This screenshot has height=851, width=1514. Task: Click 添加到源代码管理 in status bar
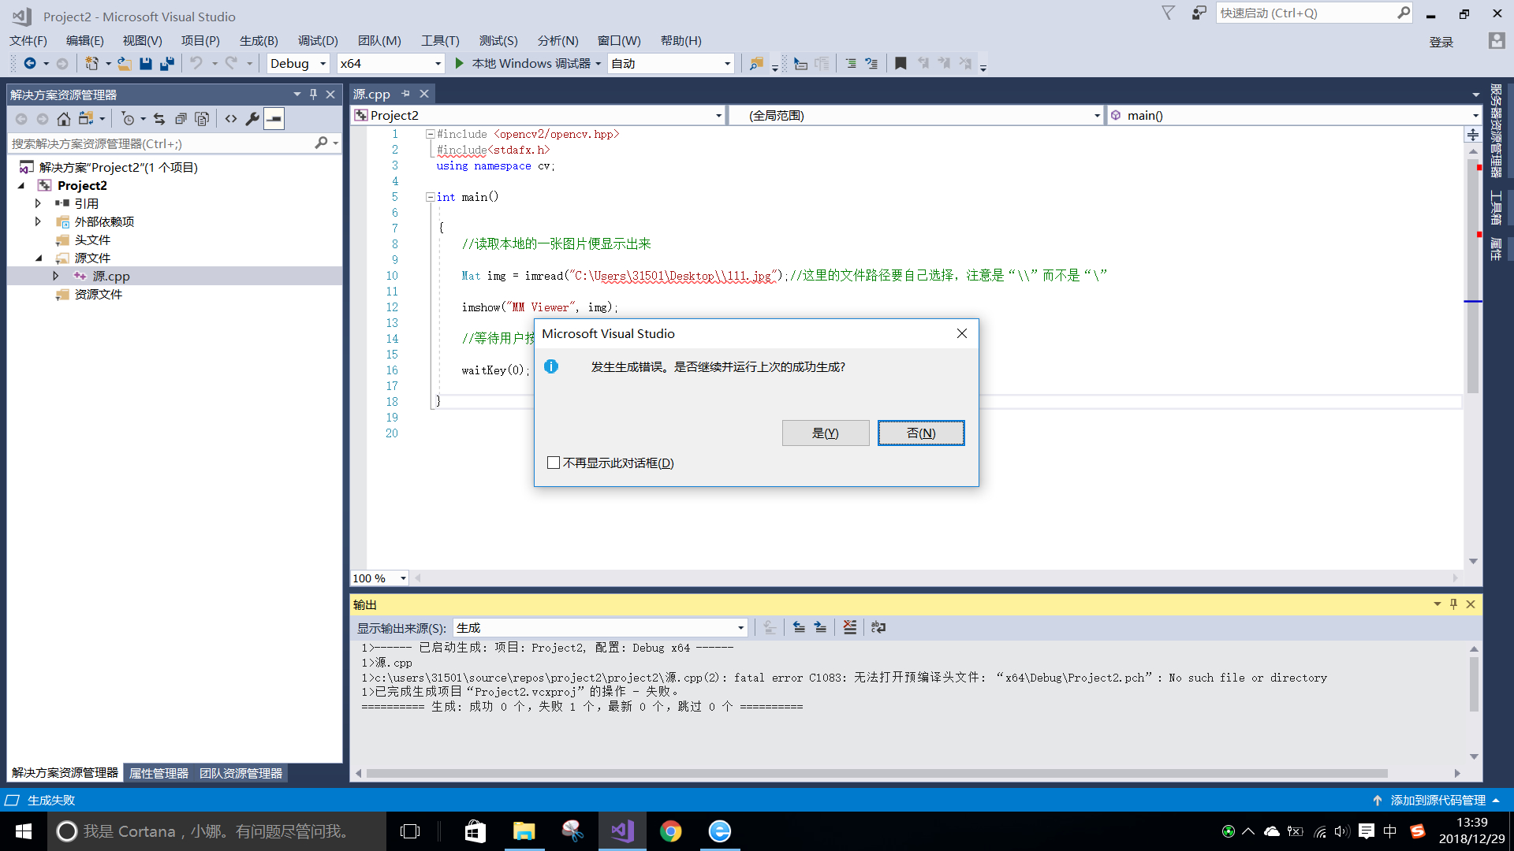click(1437, 800)
